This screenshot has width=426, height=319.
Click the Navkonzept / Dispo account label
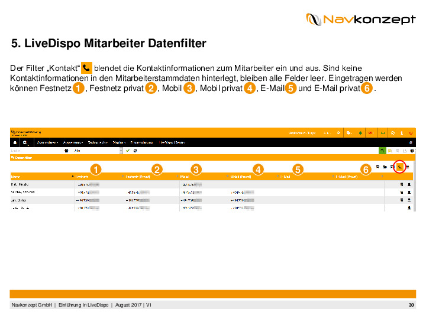tap(302, 133)
